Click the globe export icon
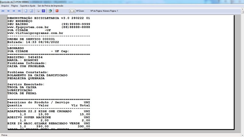Image resolution: width=244 pixels, height=137 pixels. point(50,11)
